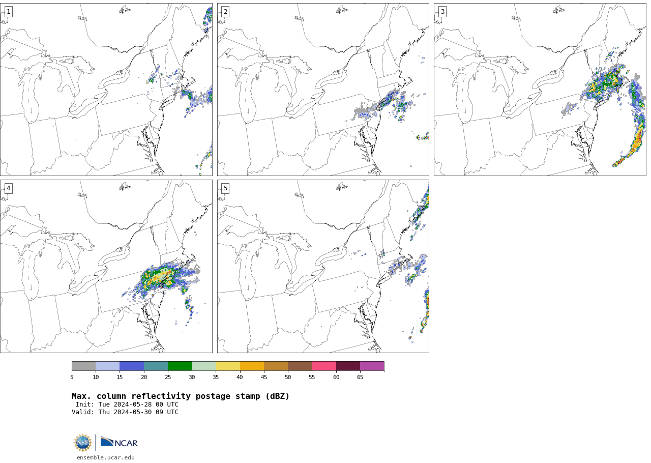Select the yellow 35-40 dBZ swatch
Screen dimensions: 651x463
[228, 366]
